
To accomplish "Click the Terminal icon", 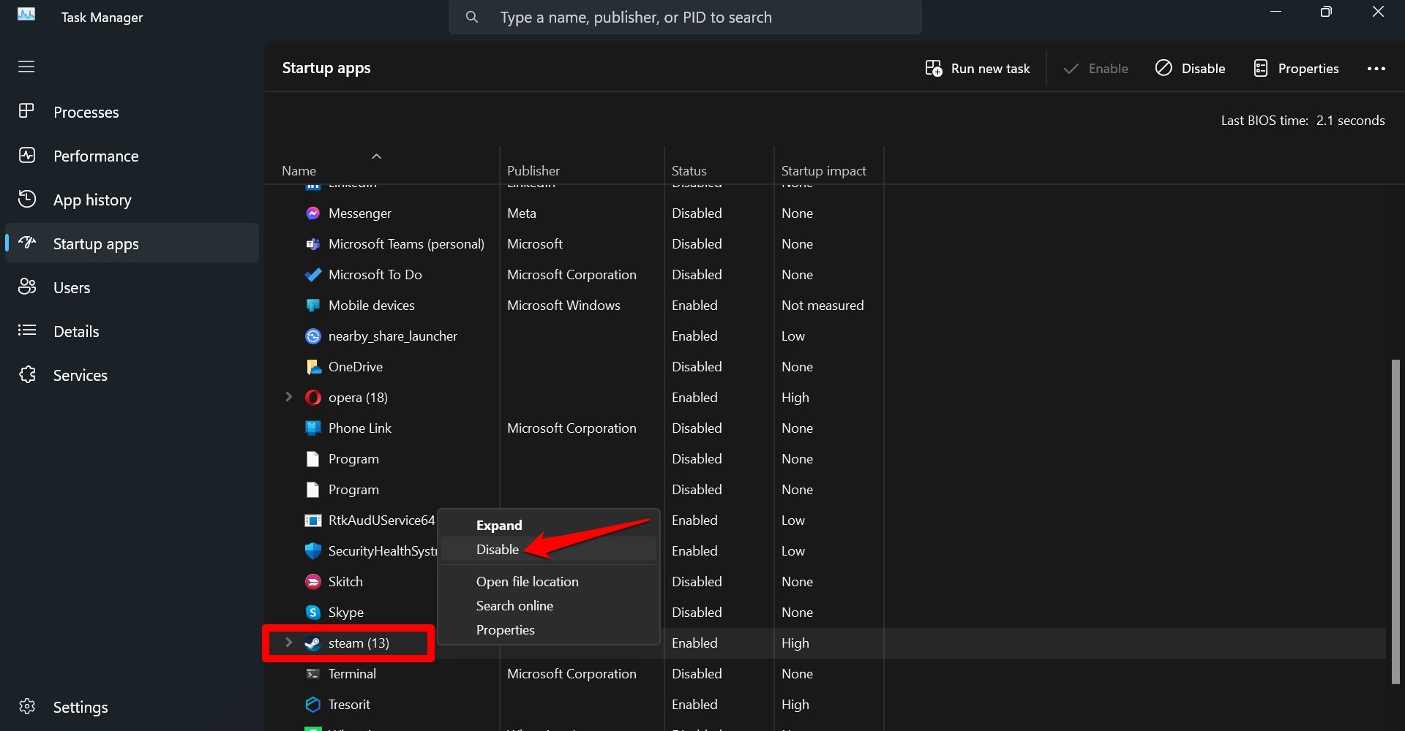I will tap(312, 674).
